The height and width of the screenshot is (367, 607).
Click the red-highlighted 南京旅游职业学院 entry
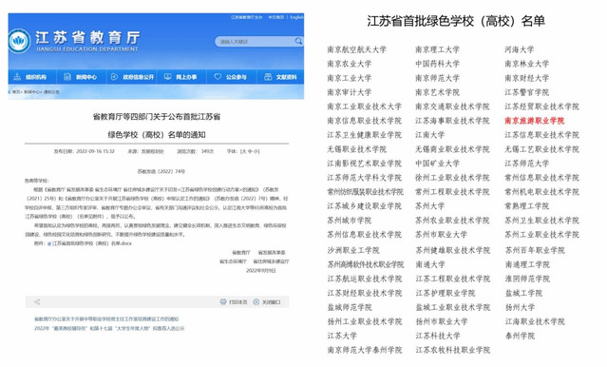tap(534, 121)
